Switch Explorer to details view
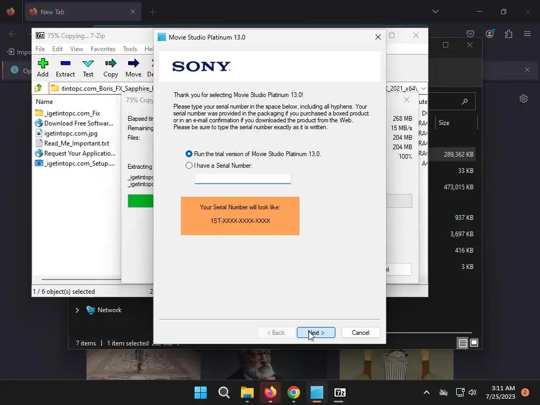The image size is (540, 405). (462, 343)
